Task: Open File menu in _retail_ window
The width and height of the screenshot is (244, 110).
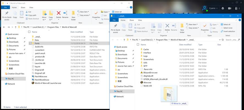Action: point(114,20)
